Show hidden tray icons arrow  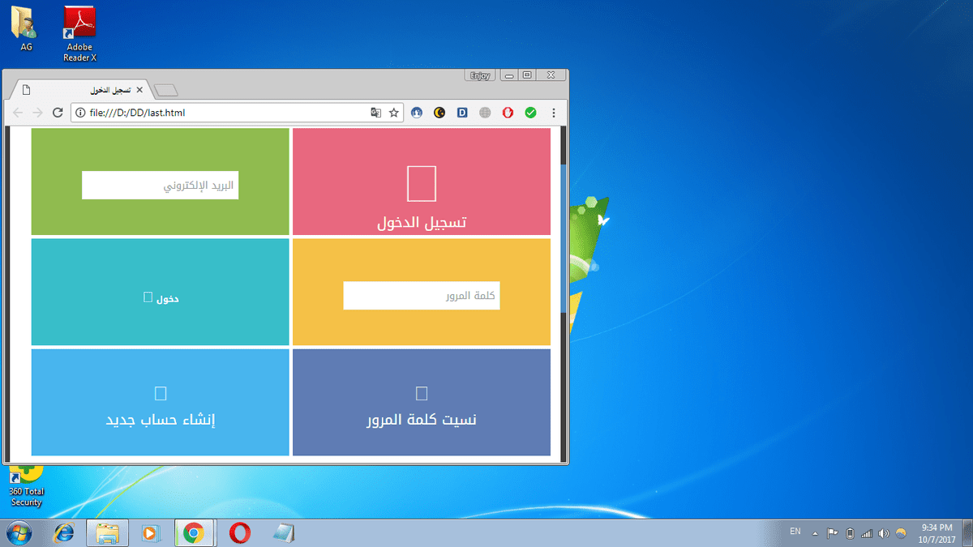click(815, 533)
